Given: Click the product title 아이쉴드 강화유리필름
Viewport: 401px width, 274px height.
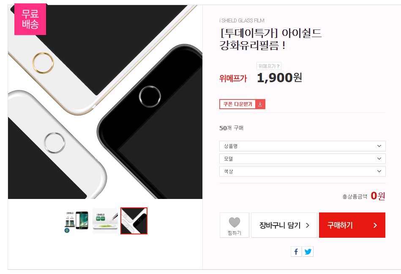Looking at the screenshot, I should 270,39.
